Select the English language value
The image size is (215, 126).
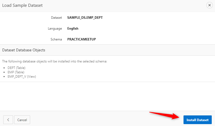click(x=73, y=29)
